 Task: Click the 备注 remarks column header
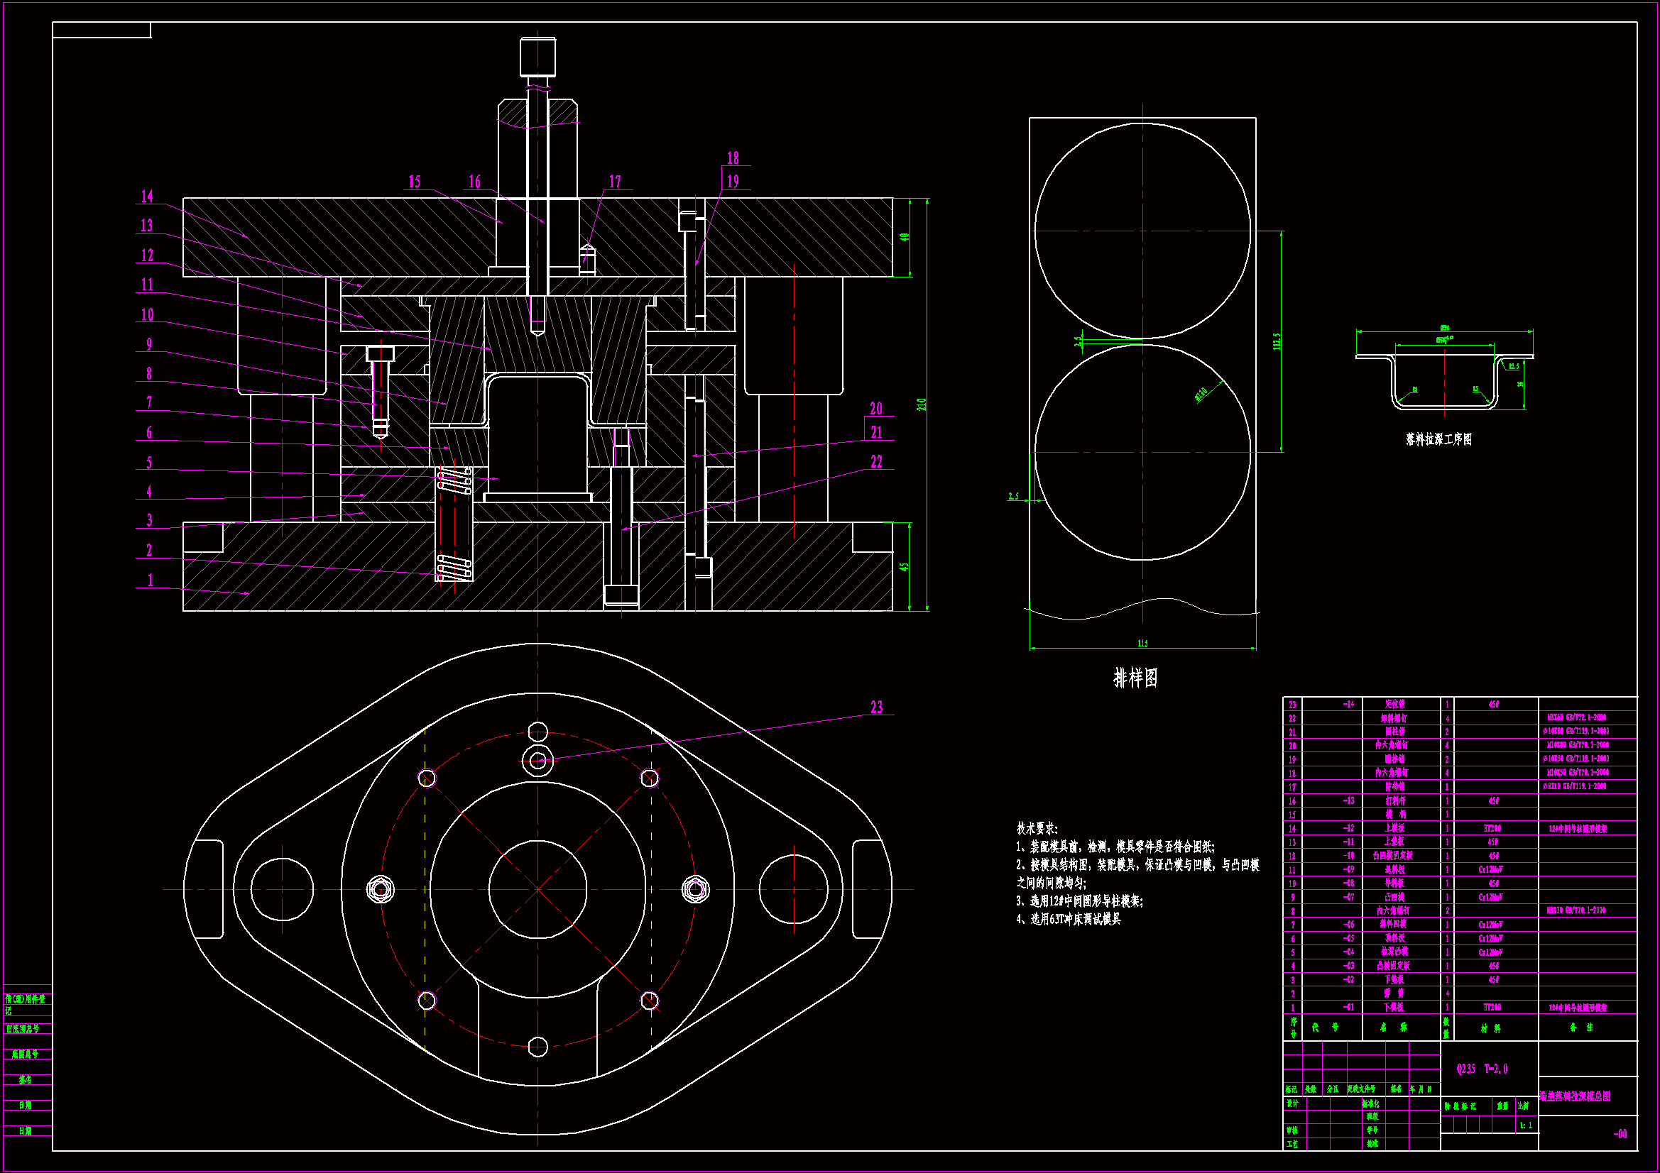[x=1581, y=1028]
